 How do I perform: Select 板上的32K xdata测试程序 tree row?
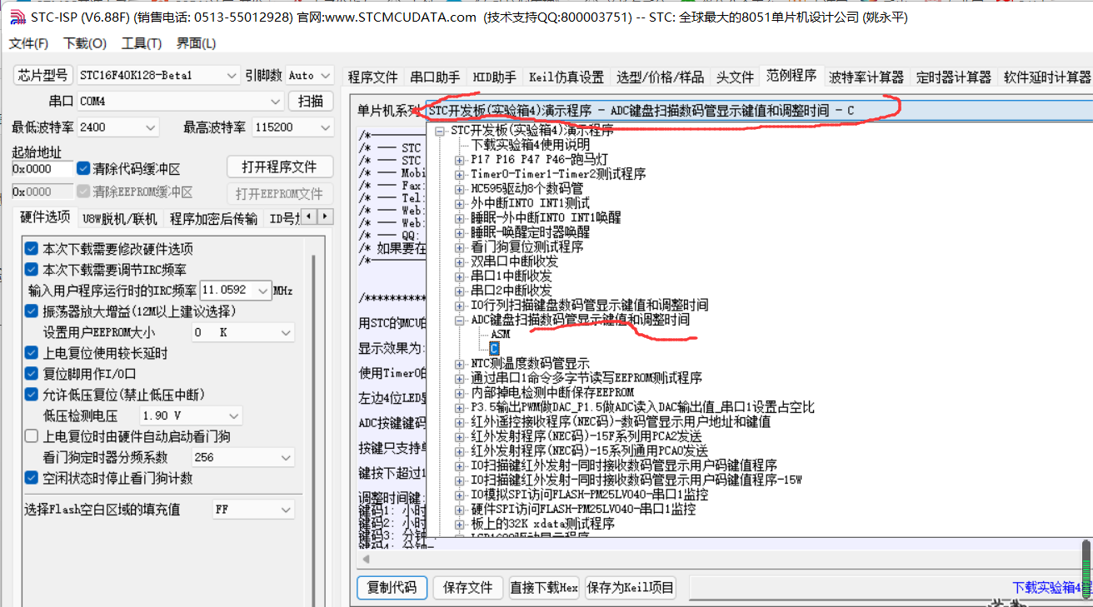click(x=543, y=524)
